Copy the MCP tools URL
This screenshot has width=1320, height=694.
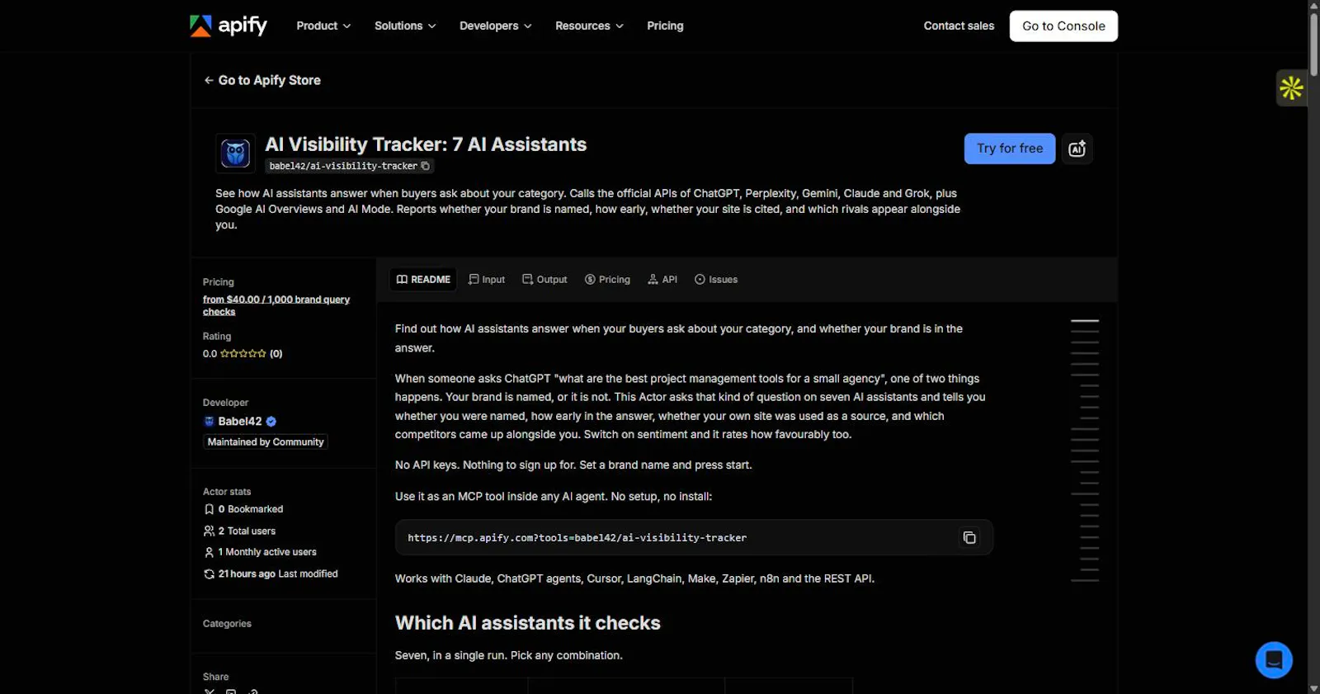[969, 537]
